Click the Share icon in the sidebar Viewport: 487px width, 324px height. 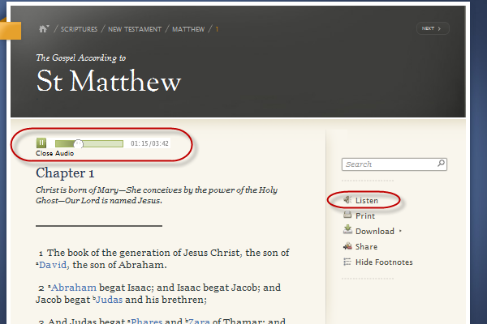[347, 246]
